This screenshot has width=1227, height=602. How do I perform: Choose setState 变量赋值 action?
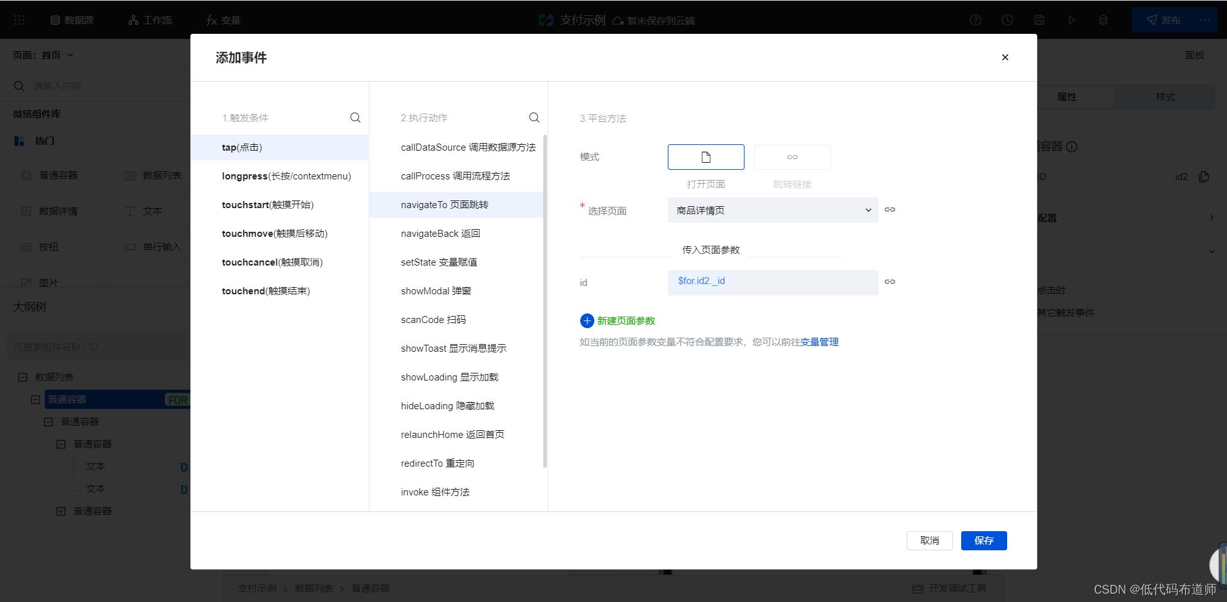(456, 262)
